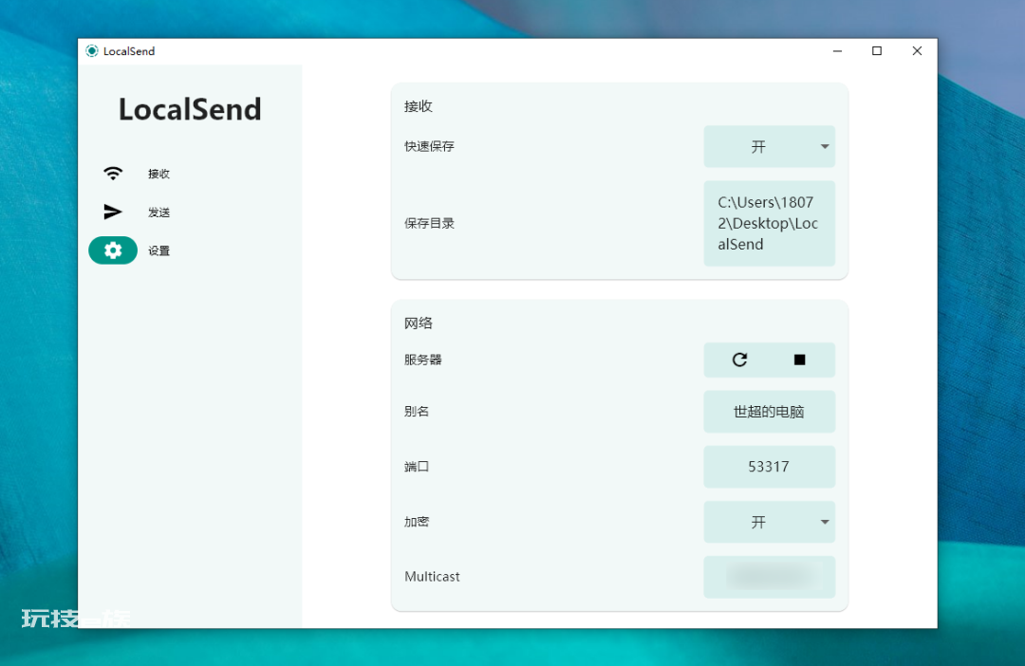The width and height of the screenshot is (1025, 666).
Task: Open the 快速保存 dropdown
Action: click(770, 146)
